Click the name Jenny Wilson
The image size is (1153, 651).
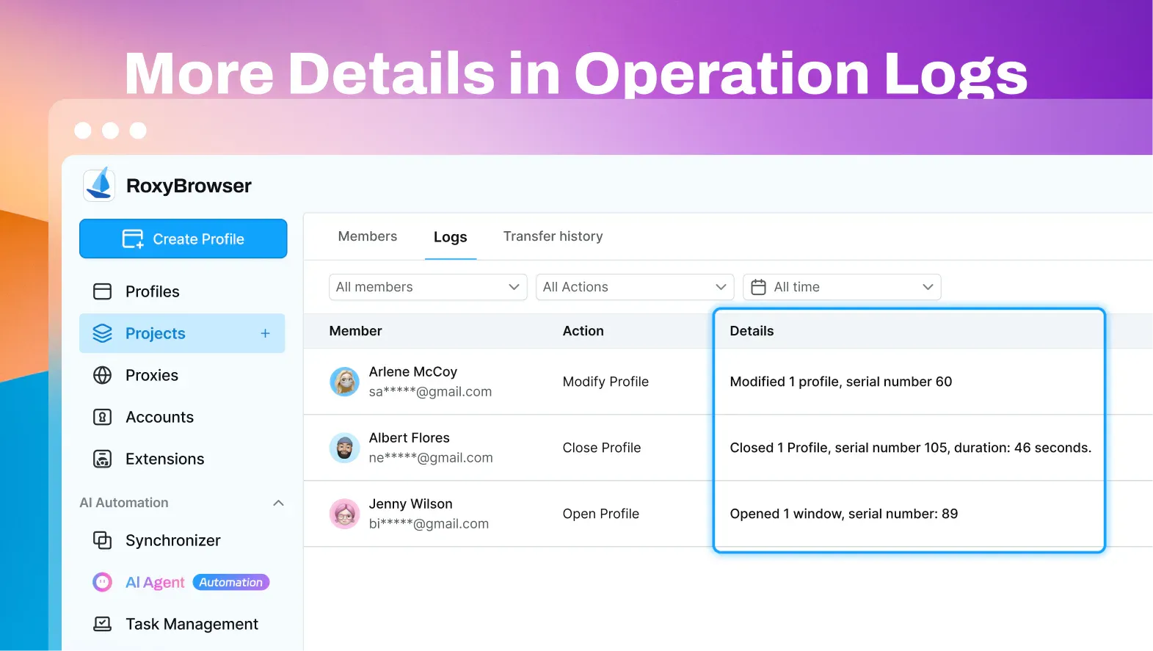click(x=411, y=504)
